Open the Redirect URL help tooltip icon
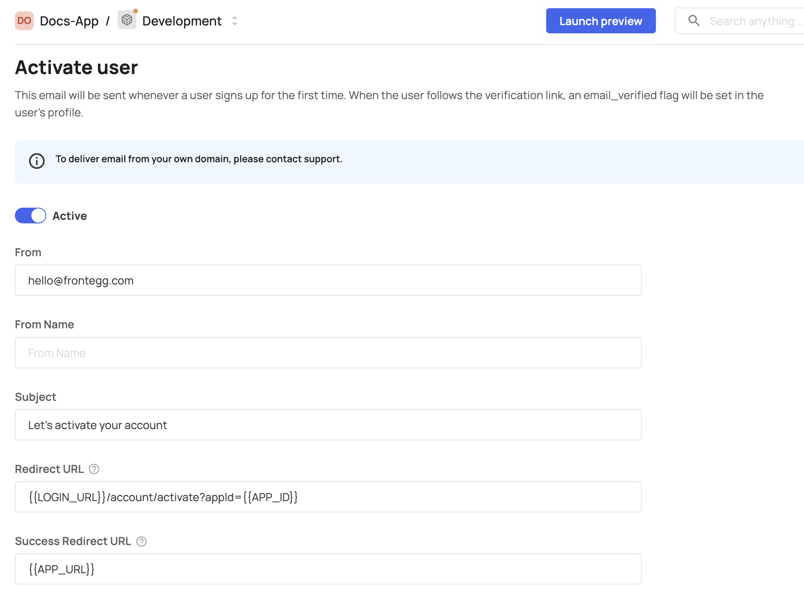804x594 pixels. point(94,469)
